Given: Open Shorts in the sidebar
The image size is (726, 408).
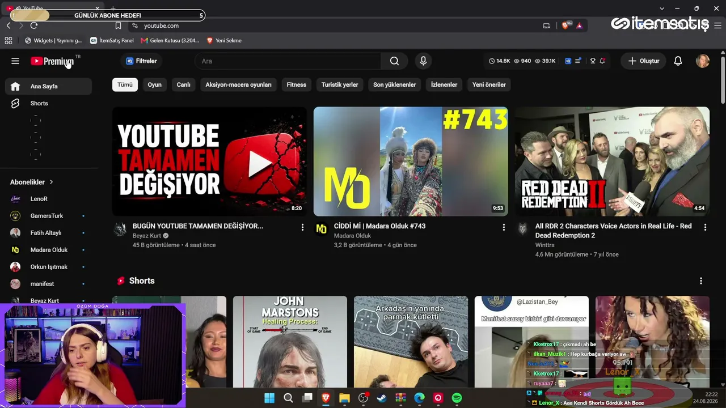Looking at the screenshot, I should [x=49, y=103].
